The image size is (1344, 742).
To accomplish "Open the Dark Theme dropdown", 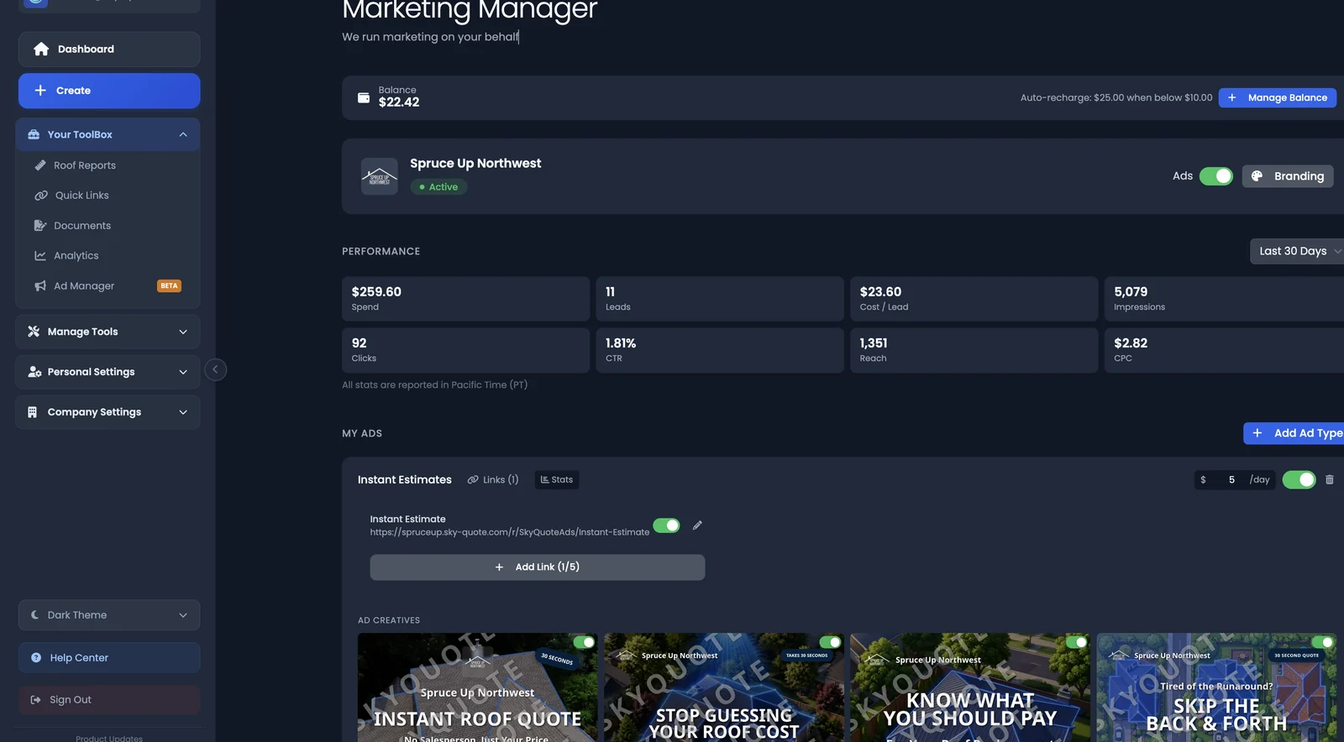I will coord(109,615).
